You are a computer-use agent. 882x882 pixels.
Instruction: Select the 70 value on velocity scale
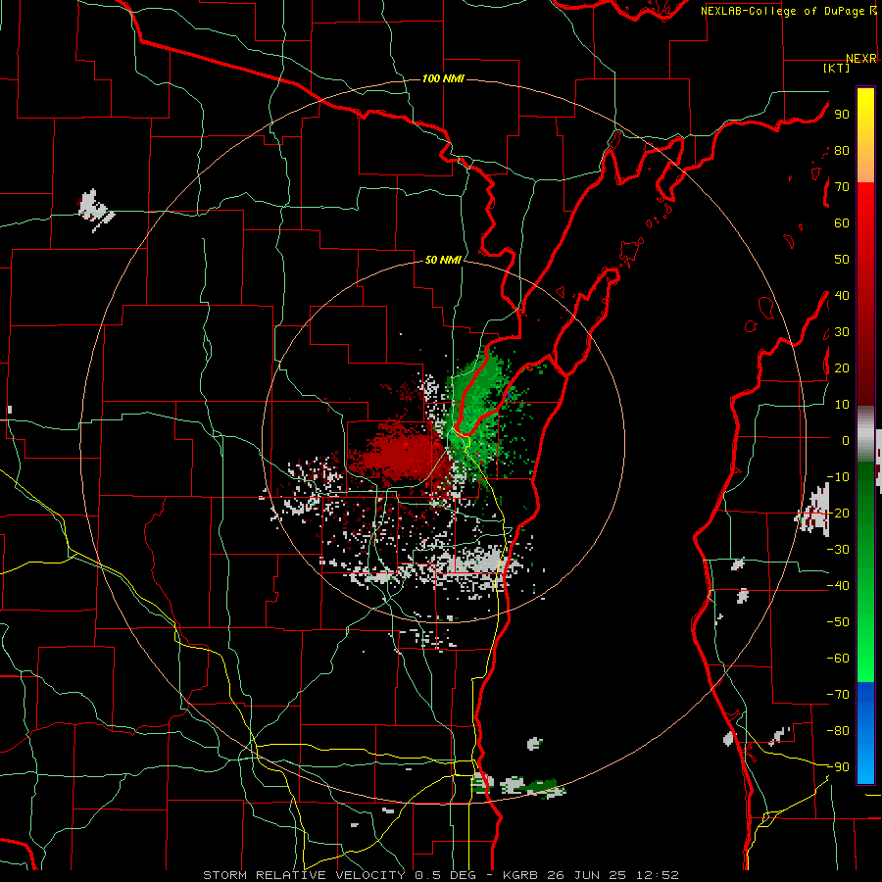pyautogui.click(x=842, y=187)
